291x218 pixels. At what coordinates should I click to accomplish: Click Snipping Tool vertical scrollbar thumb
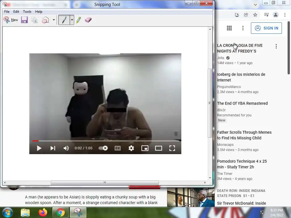pos(210,103)
